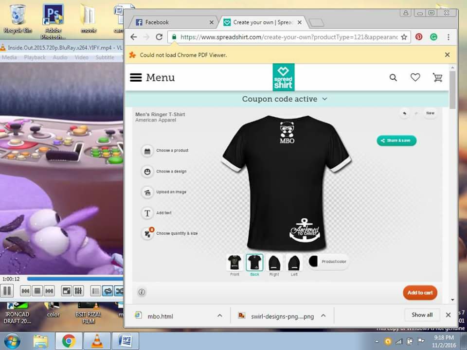Open the shopping cart icon

click(437, 77)
